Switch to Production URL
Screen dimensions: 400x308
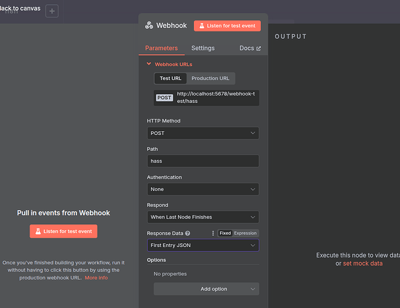click(x=210, y=78)
